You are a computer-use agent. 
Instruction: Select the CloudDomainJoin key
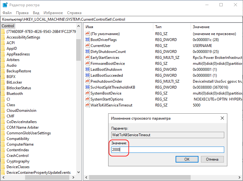21,111
